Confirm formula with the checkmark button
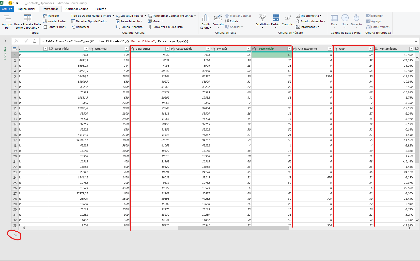420x261 pixels. coord(26,41)
